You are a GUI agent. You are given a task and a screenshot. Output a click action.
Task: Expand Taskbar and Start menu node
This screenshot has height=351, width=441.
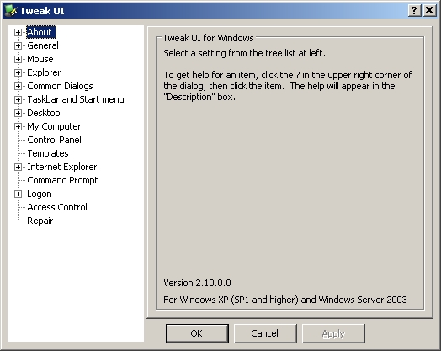click(18, 100)
